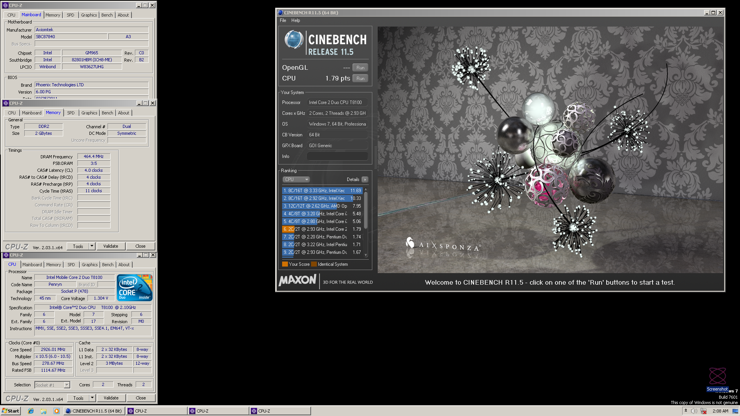The image size is (740, 416).
Task: Open About tab in Memory window
Action: pos(124,113)
